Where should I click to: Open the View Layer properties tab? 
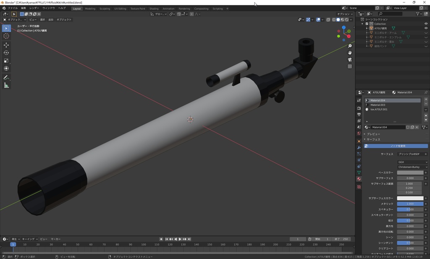(359, 121)
